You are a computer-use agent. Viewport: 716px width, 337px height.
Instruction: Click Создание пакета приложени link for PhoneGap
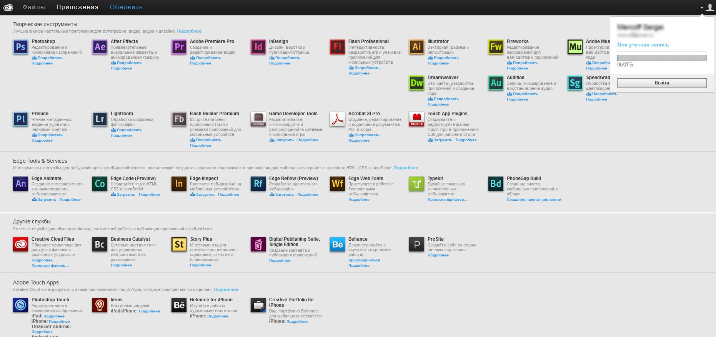534,200
